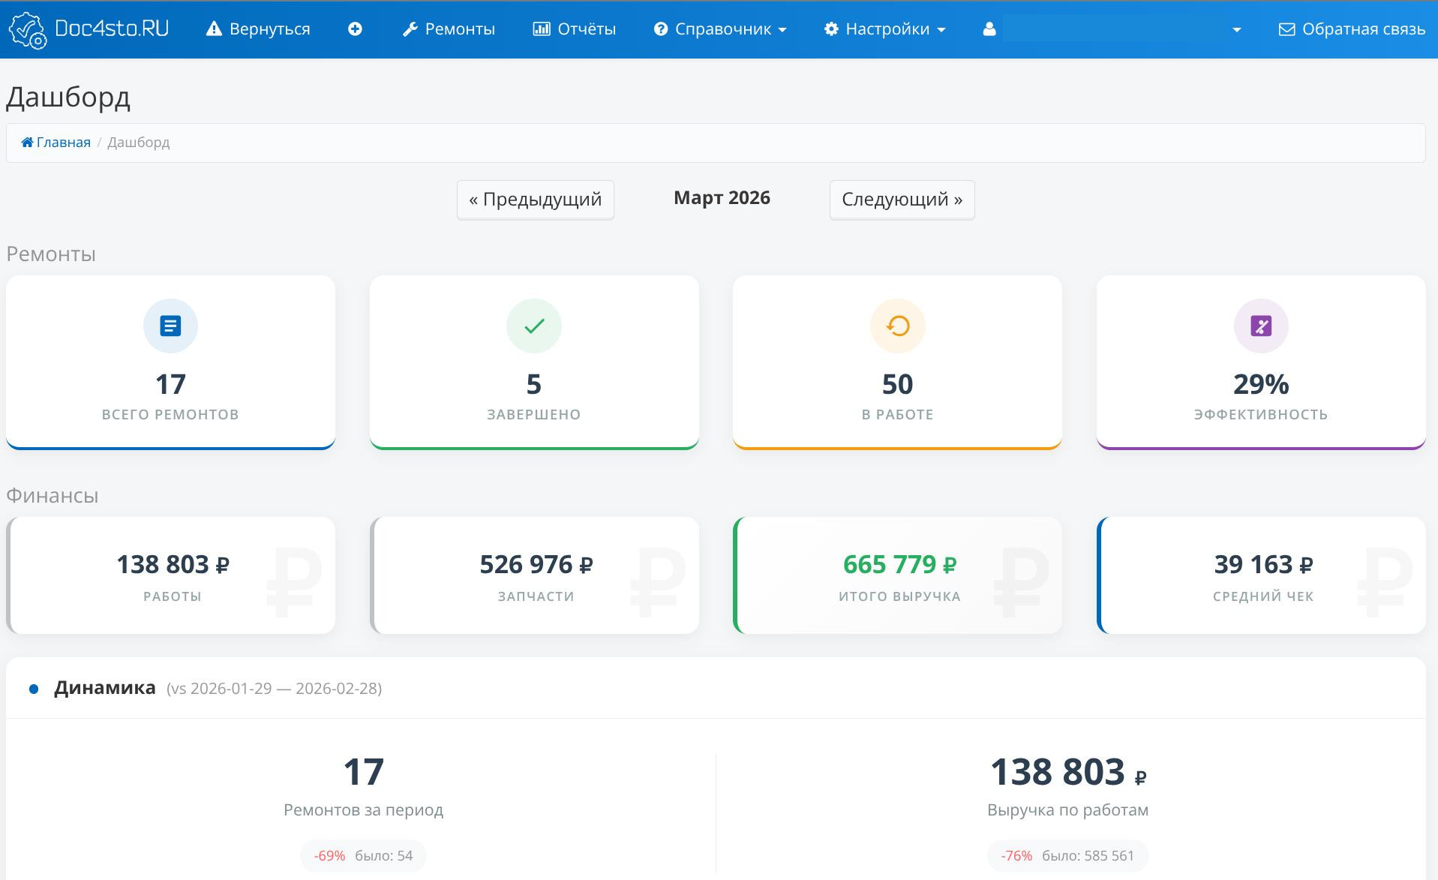Open the Ремонты menu item
The height and width of the screenshot is (880, 1438).
pyautogui.click(x=449, y=29)
